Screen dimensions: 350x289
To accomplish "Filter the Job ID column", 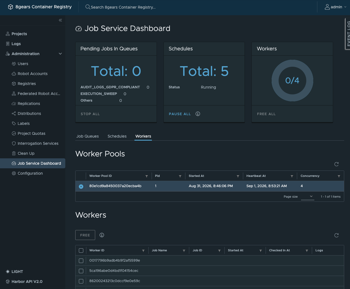I will pos(219,251).
